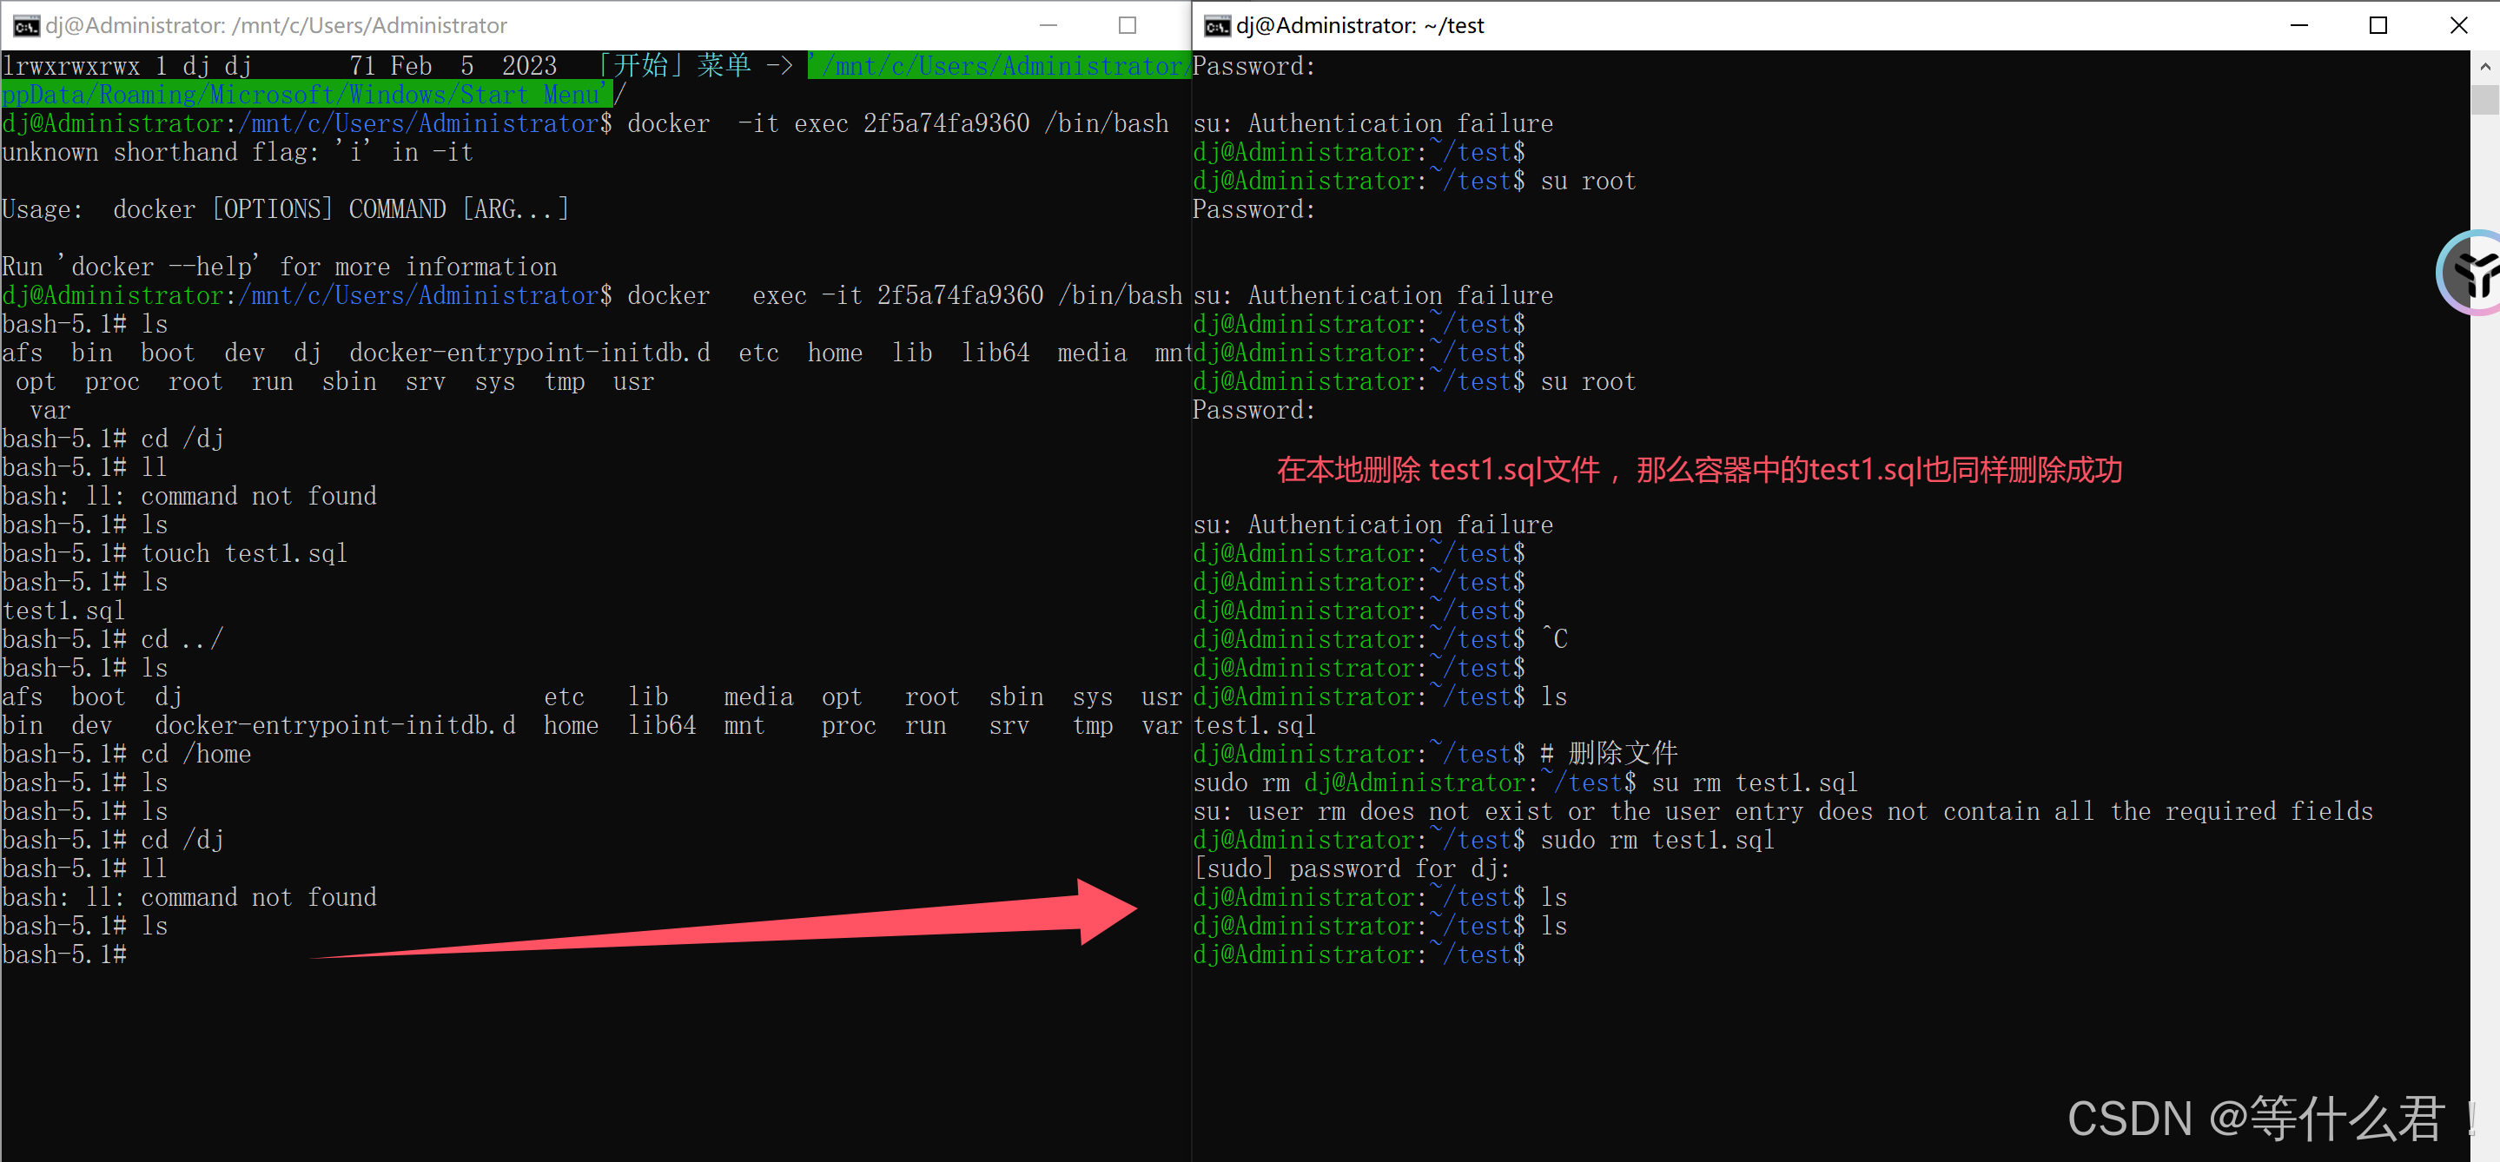Click the left terminal's title bar text
The width and height of the screenshot is (2500, 1162).
275,26
